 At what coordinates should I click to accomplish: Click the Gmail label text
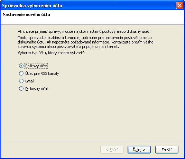30,81
